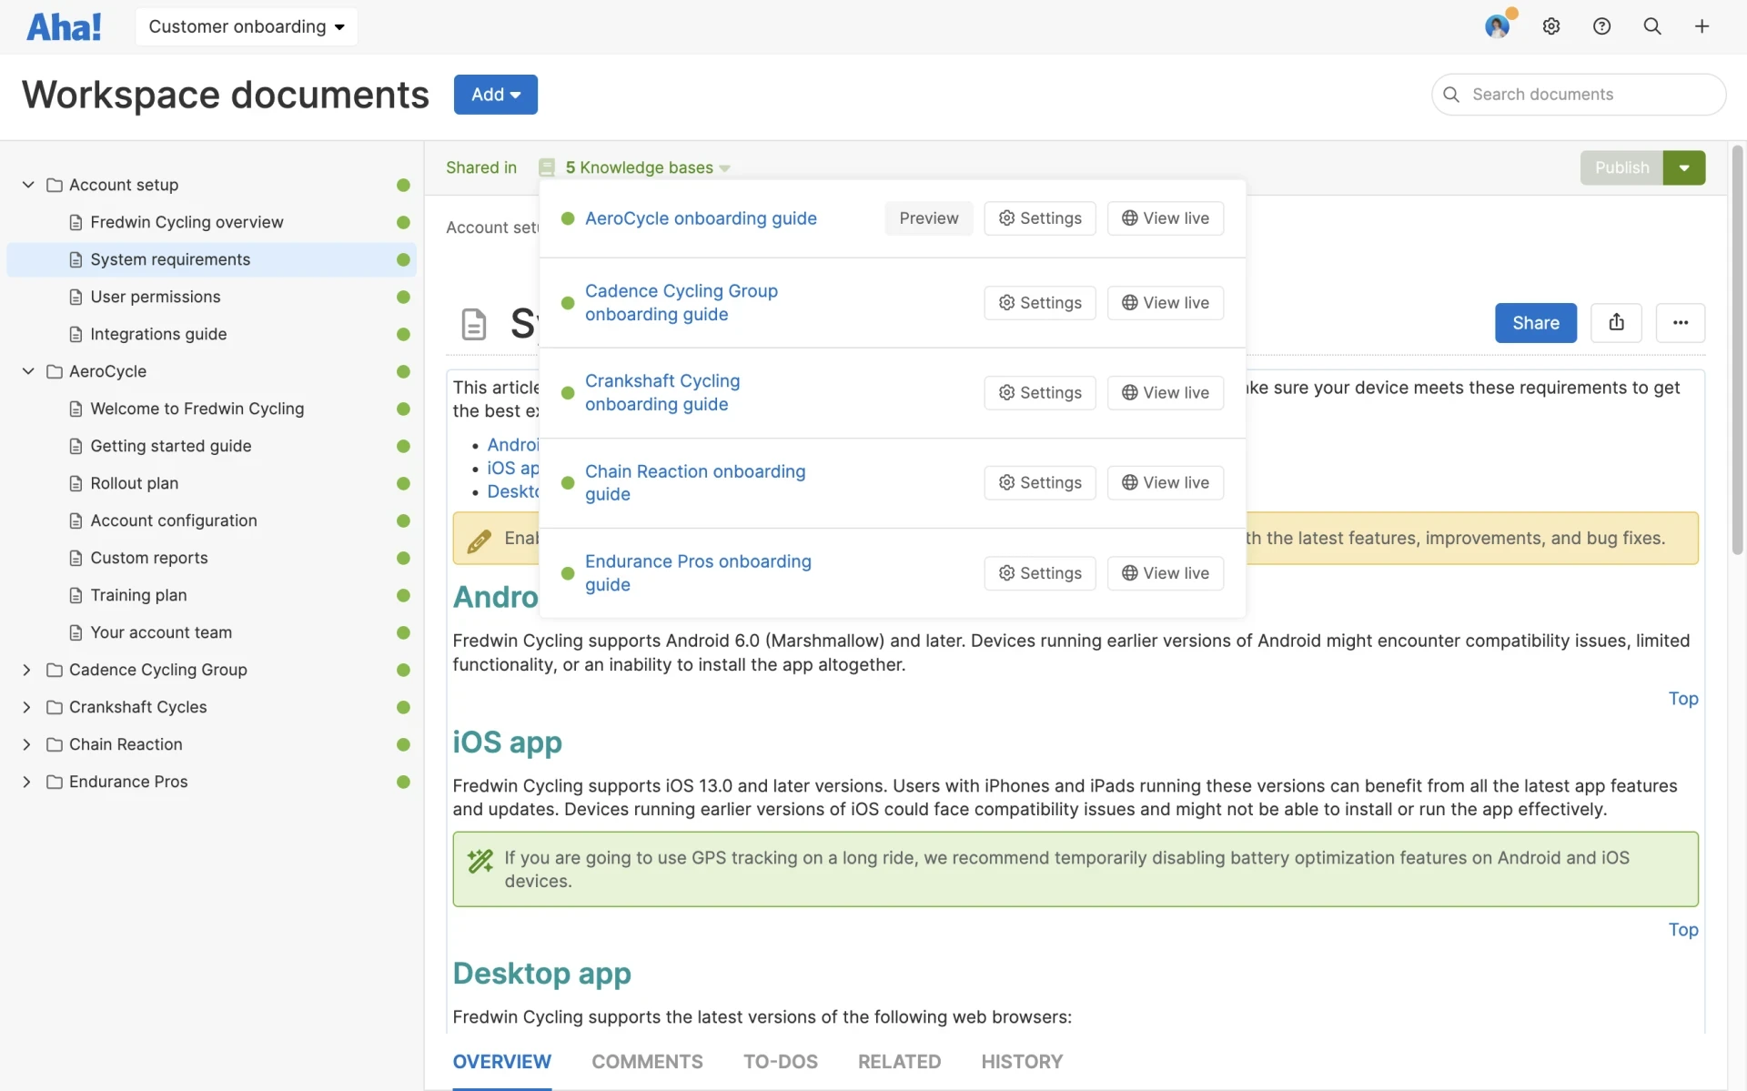Click the plus icon to create something new
Viewport: 1747px width, 1091px height.
[x=1702, y=26]
